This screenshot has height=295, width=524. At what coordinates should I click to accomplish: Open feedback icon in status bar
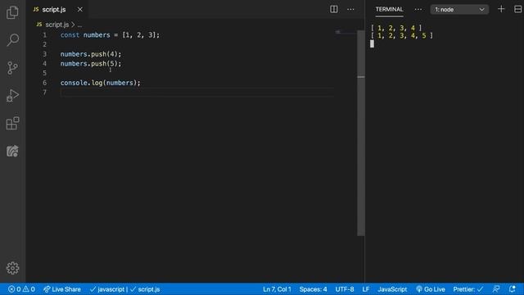[496, 289]
